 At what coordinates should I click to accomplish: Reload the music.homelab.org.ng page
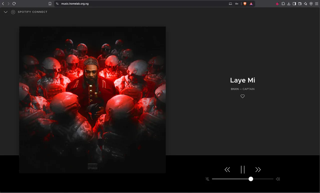coord(14,4)
